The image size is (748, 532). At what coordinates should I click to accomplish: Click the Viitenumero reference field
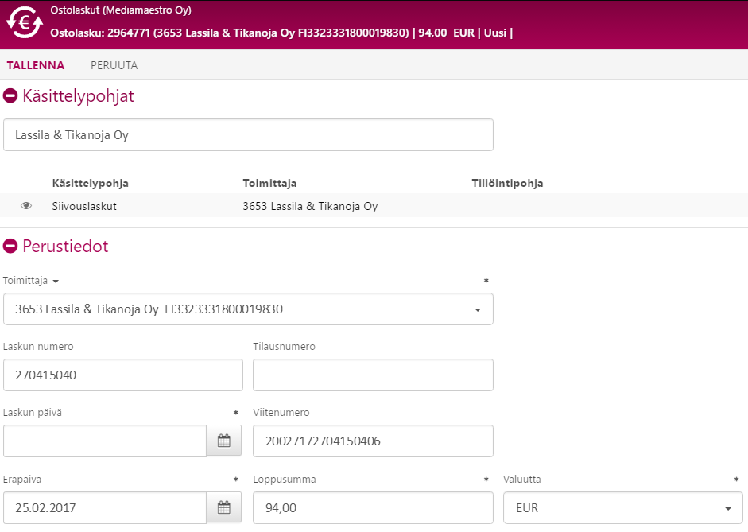coord(373,441)
